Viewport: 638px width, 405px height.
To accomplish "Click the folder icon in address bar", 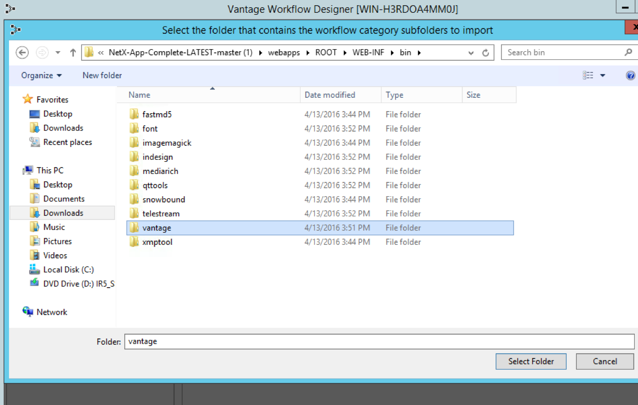I will (89, 52).
